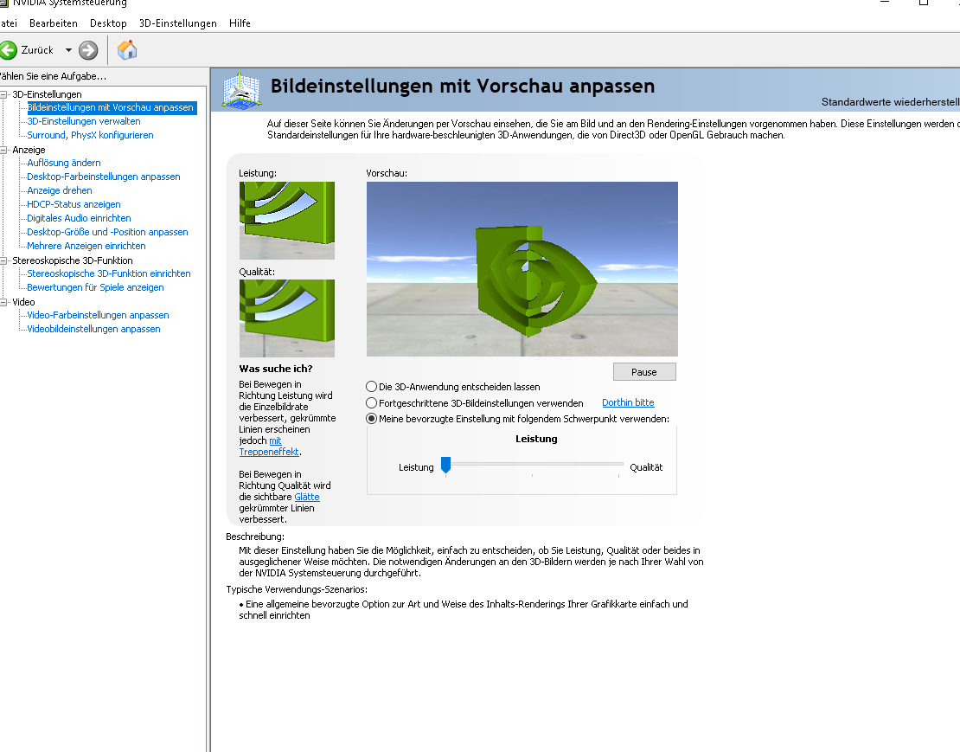Collapse the Stereoskopische 3D-Funktion tree node
This screenshot has width=960, height=752.
click(3, 260)
